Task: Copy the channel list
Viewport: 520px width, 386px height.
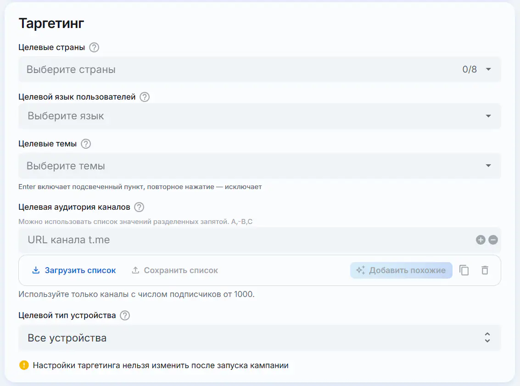Action: [464, 270]
